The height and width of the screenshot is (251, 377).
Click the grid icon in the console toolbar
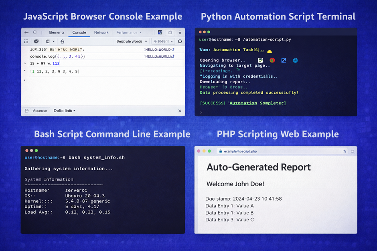coord(26,41)
